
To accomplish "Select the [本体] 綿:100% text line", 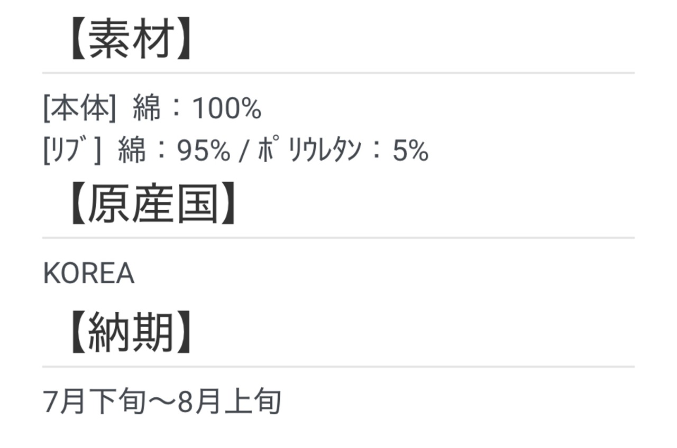I will [x=152, y=109].
